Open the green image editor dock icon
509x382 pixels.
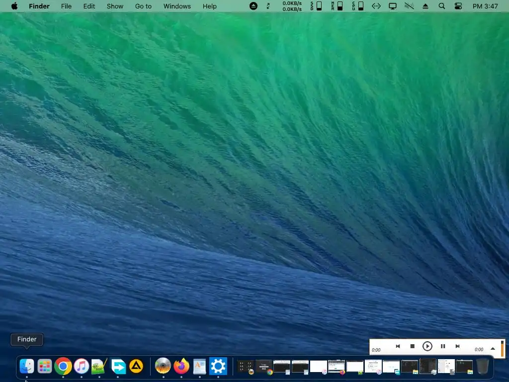[99, 366]
